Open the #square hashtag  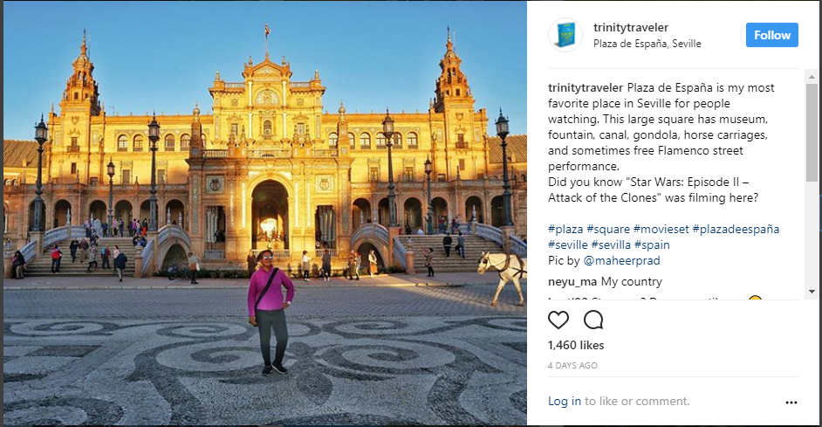[608, 229]
